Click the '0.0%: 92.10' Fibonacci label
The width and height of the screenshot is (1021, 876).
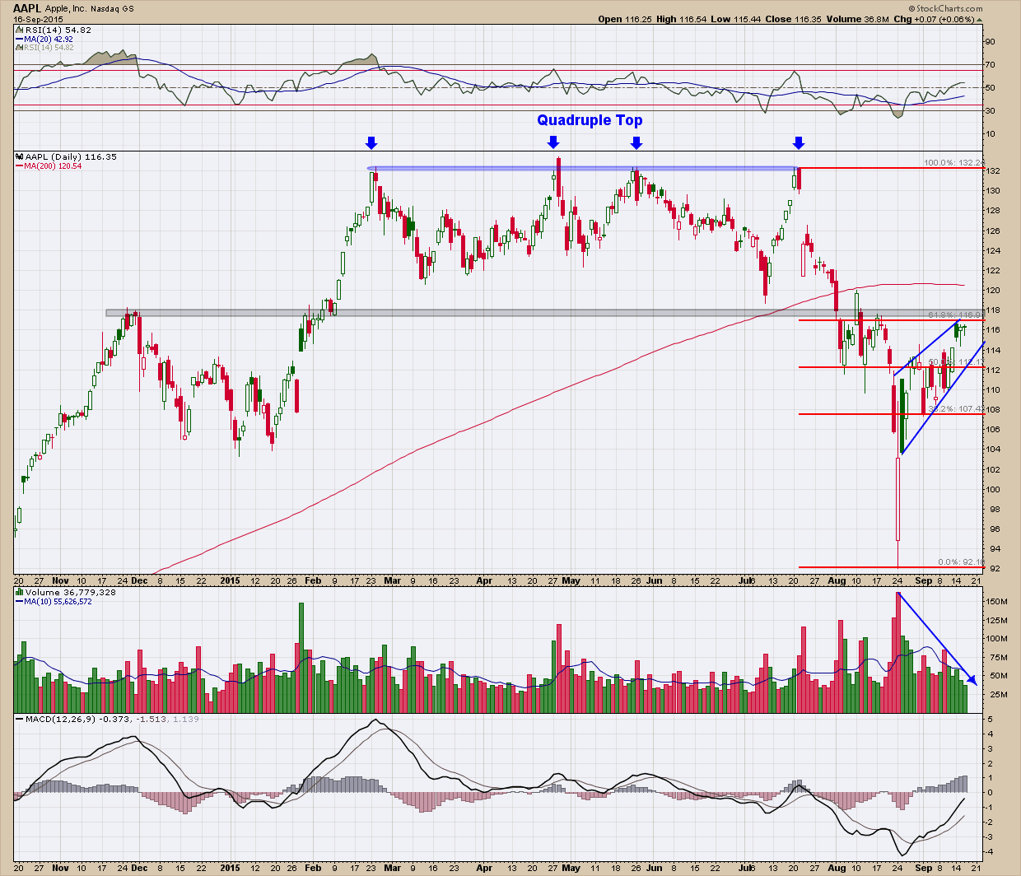click(x=960, y=562)
